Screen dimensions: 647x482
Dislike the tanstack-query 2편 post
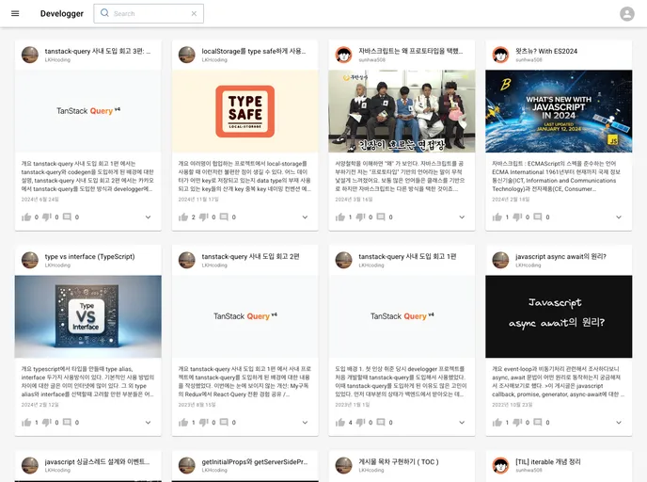[x=203, y=422]
